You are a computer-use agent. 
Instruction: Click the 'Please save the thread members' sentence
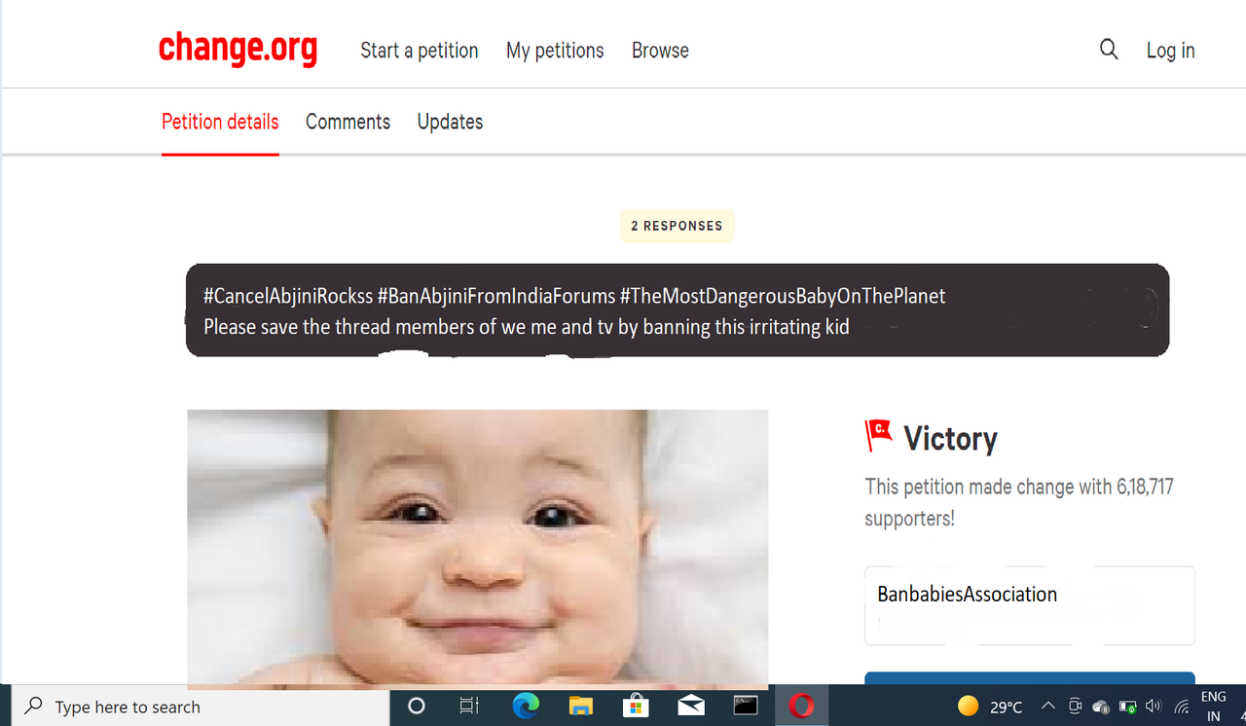pyautogui.click(x=527, y=327)
